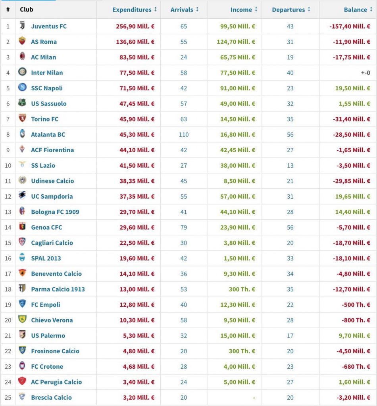Select AS Roma income 124,70 Mill. €

point(236,42)
